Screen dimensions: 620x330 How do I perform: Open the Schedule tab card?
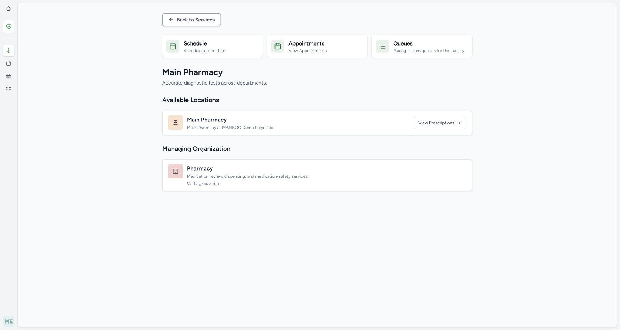[x=212, y=46]
